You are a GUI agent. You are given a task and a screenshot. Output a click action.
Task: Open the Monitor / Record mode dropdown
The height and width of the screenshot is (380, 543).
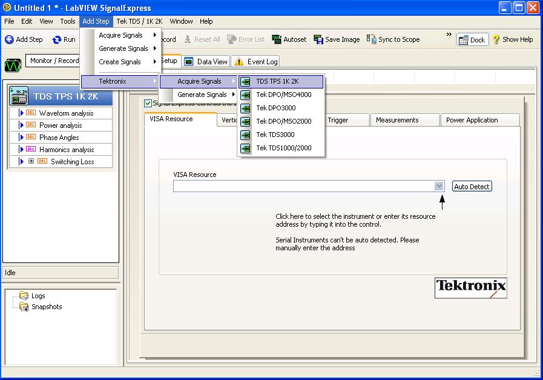pos(52,61)
